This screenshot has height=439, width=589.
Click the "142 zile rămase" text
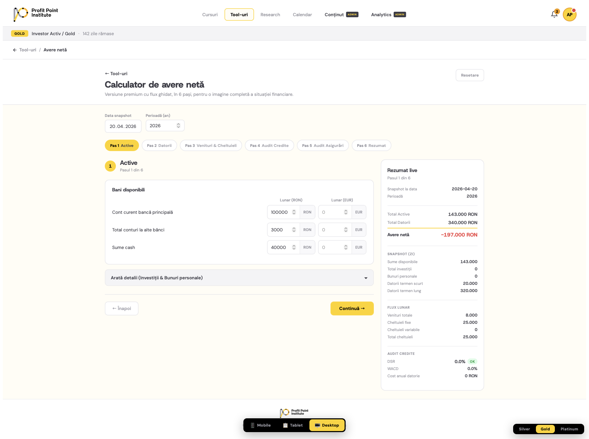[98, 33]
